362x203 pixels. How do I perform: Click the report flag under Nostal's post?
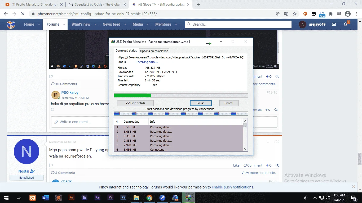(51, 165)
